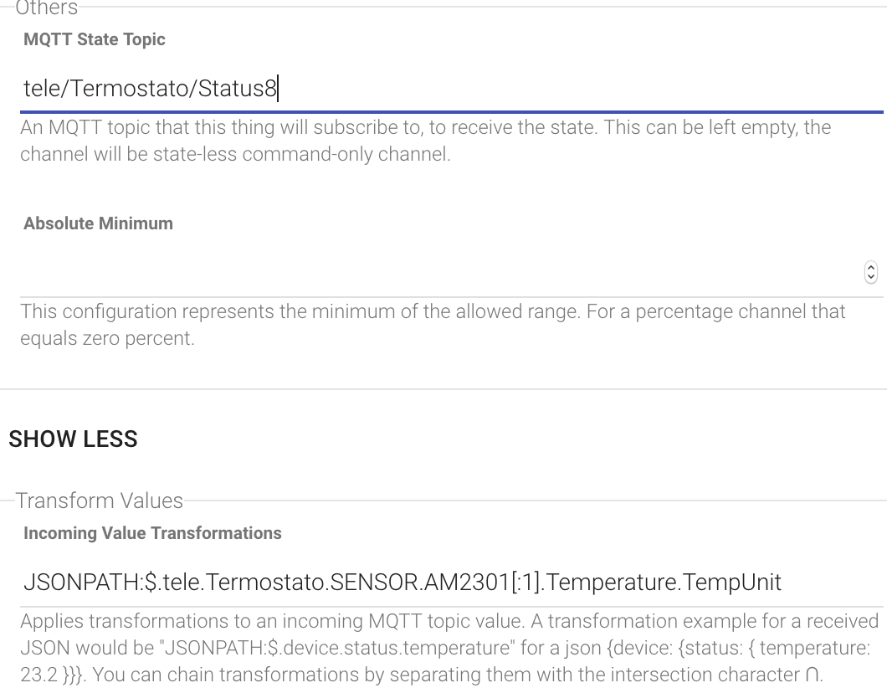
Task: Focus the Incoming Value Transformations field
Action: coord(451,583)
